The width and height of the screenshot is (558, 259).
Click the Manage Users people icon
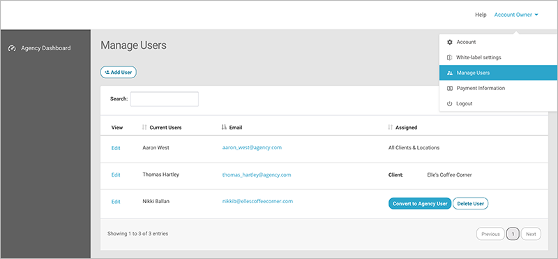(450, 73)
